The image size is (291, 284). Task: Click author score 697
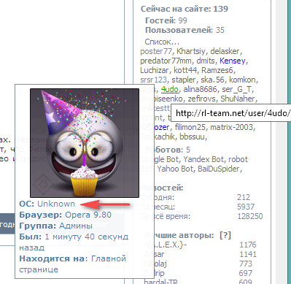pos(246,273)
